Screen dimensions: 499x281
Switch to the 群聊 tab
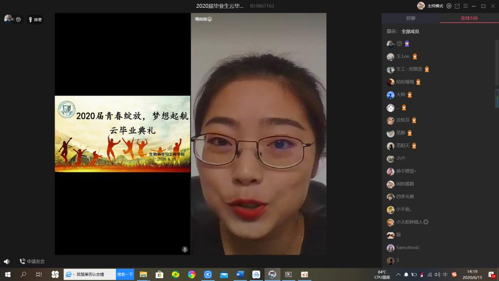click(410, 18)
